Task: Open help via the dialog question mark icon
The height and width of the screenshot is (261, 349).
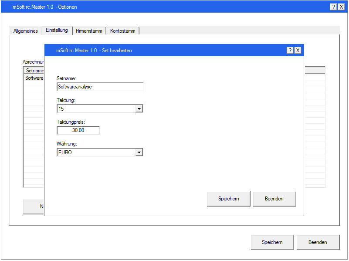Action: click(290, 51)
